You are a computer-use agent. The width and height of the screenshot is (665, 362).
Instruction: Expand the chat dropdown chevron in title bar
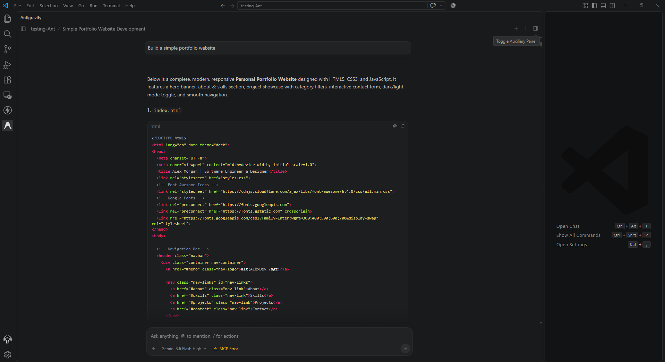[441, 6]
